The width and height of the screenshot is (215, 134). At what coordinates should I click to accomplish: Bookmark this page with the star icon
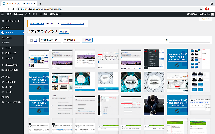click(x=200, y=9)
